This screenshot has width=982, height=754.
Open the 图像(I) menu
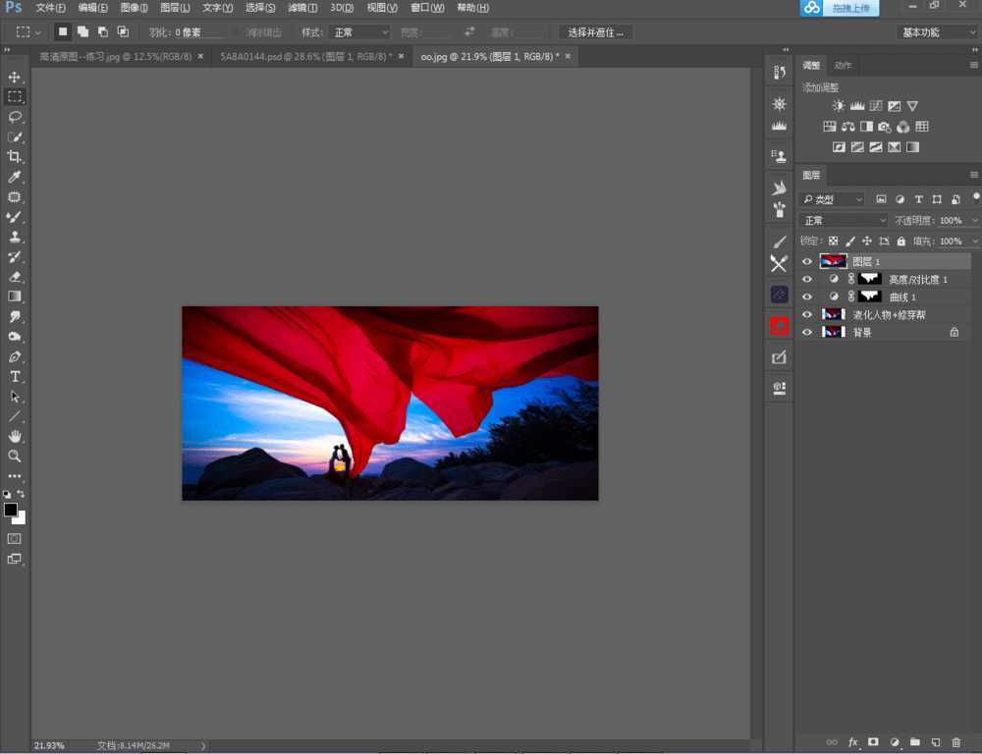pyautogui.click(x=134, y=8)
